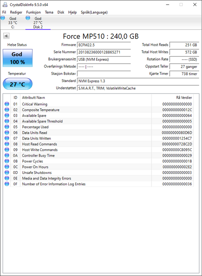Open the Funksjon menu
202x276 pixels.
point(33,12)
